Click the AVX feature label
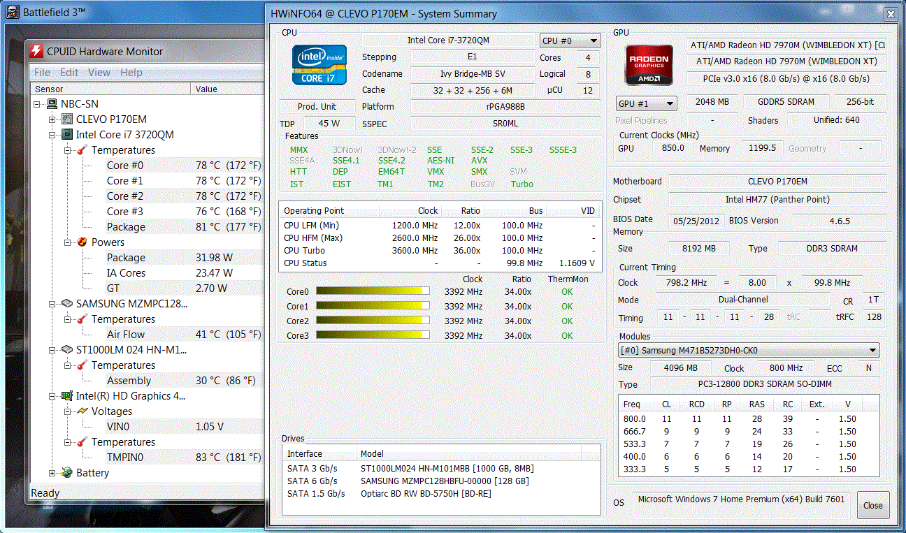 coord(480,161)
